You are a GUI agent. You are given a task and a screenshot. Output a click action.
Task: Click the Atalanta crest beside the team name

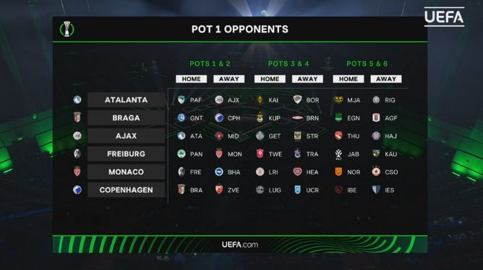pos(77,100)
